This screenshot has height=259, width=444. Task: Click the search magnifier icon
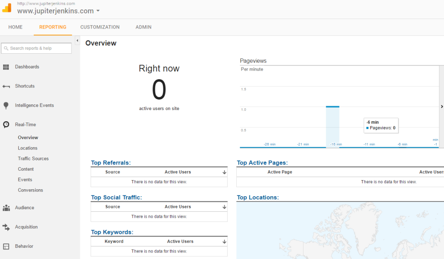(x=6, y=49)
